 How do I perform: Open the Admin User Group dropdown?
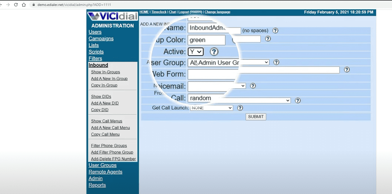[x=229, y=63]
